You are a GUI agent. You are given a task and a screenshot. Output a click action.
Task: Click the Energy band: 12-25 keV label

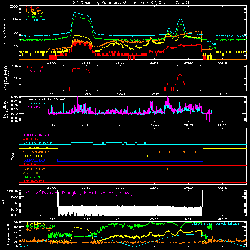[x=45, y=99]
